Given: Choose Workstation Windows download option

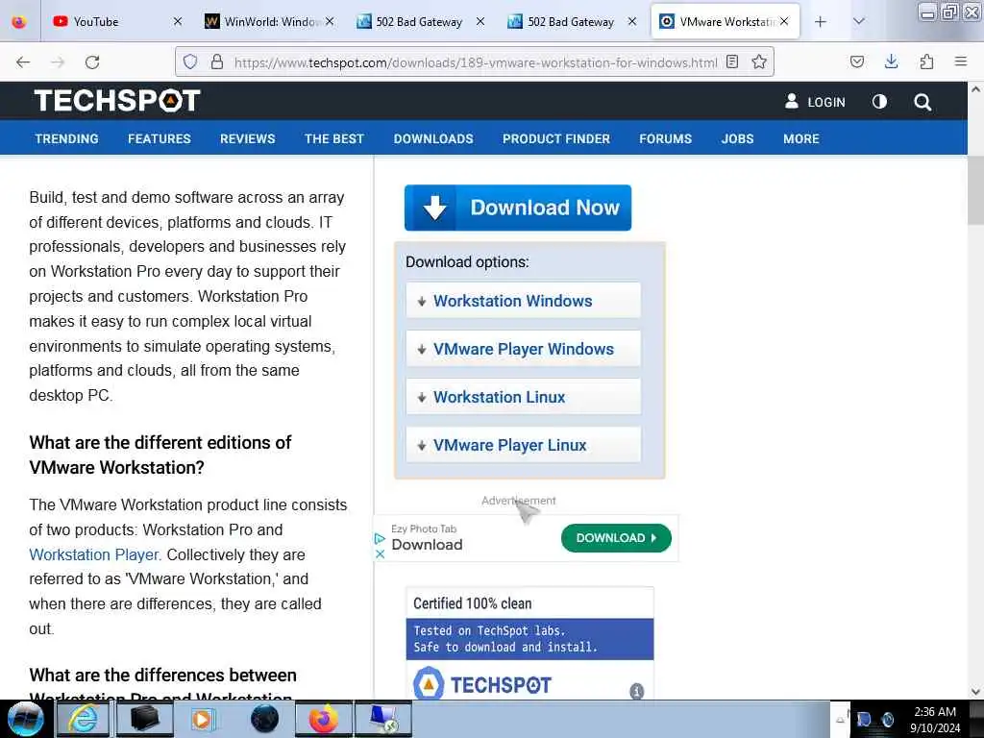Looking at the screenshot, I should click(x=524, y=301).
